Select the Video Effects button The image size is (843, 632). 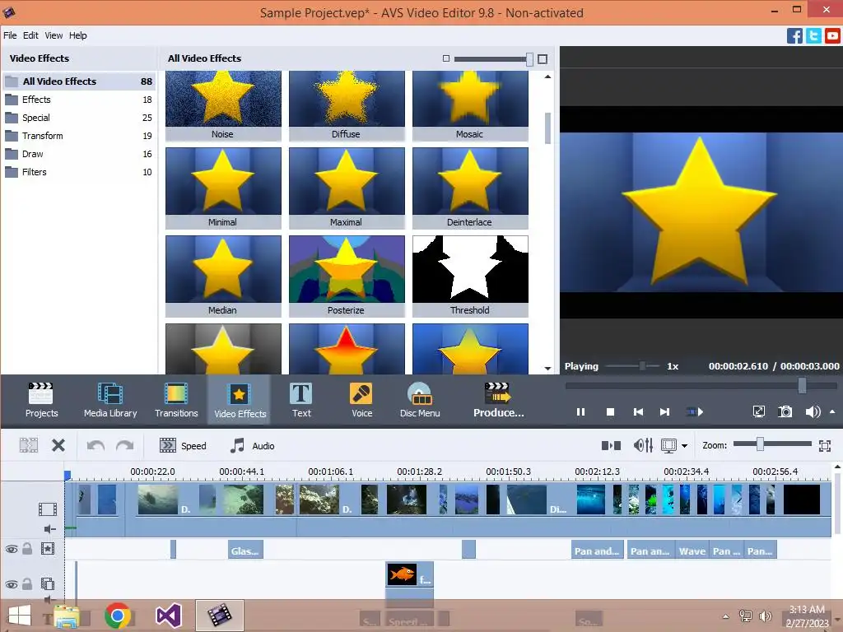coord(240,400)
